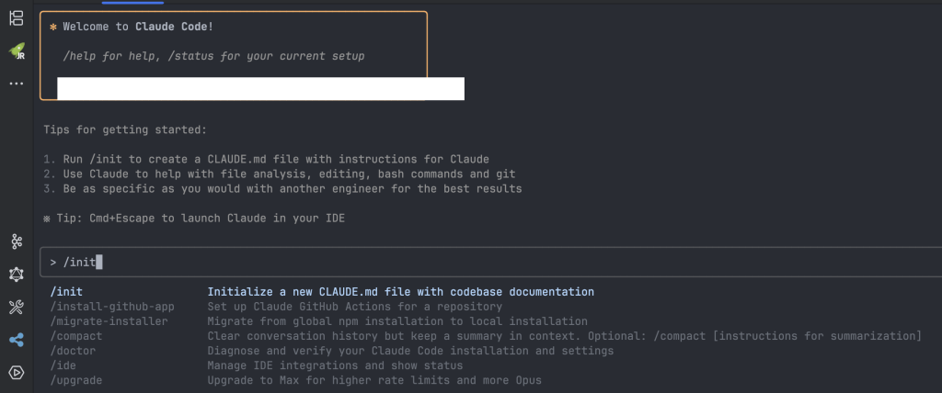Select the /init command suggestion
Image resolution: width=942 pixels, height=393 pixels.
click(x=66, y=292)
